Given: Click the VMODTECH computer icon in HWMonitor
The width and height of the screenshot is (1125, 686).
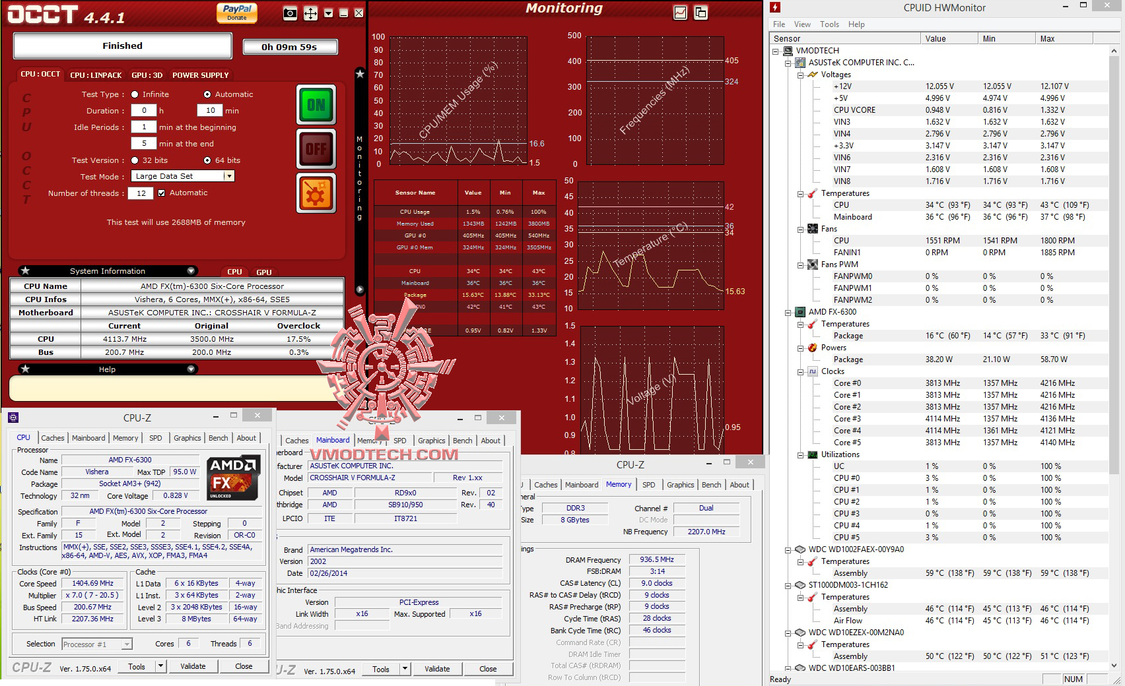Looking at the screenshot, I should (788, 51).
